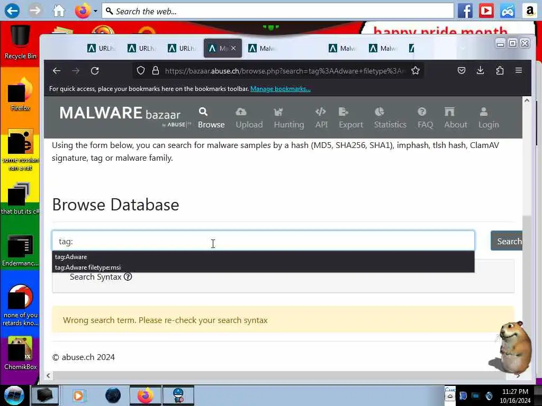Open the dark globe taskbar icon
The height and width of the screenshot is (406, 542).
point(113,395)
